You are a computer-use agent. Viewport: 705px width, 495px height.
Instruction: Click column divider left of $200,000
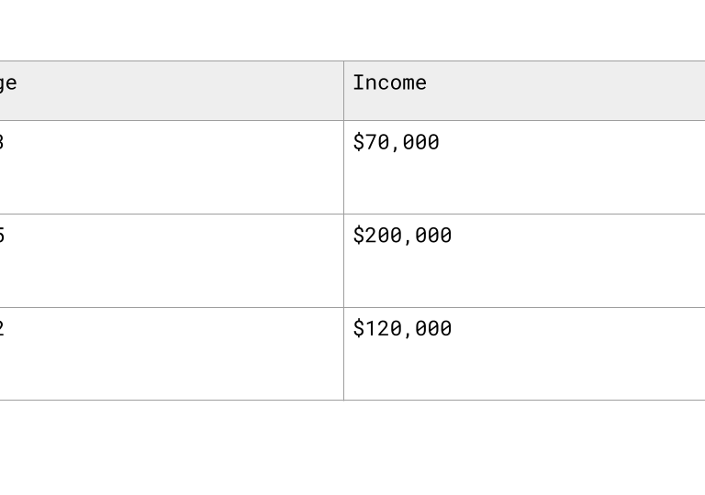343,260
